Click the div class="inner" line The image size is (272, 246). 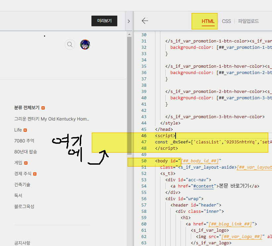click(x=200, y=211)
